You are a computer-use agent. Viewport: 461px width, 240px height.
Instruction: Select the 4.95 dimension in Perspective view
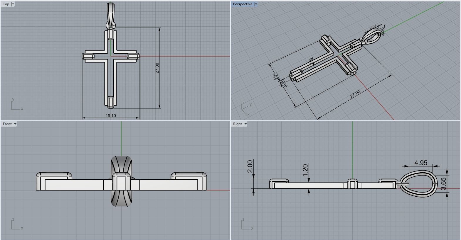pos(373,27)
